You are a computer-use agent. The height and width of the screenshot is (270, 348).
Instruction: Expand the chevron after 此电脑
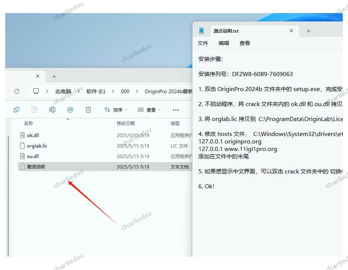[78, 91]
